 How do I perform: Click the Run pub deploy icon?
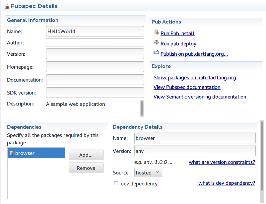tap(157, 43)
